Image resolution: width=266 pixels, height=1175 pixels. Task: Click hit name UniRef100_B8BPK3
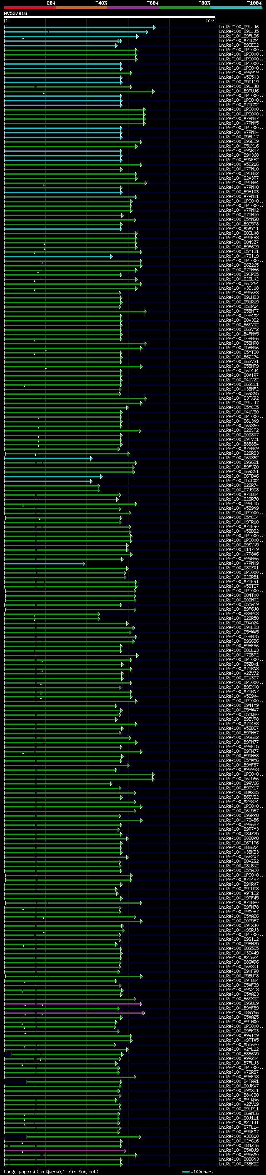tap(239, 614)
